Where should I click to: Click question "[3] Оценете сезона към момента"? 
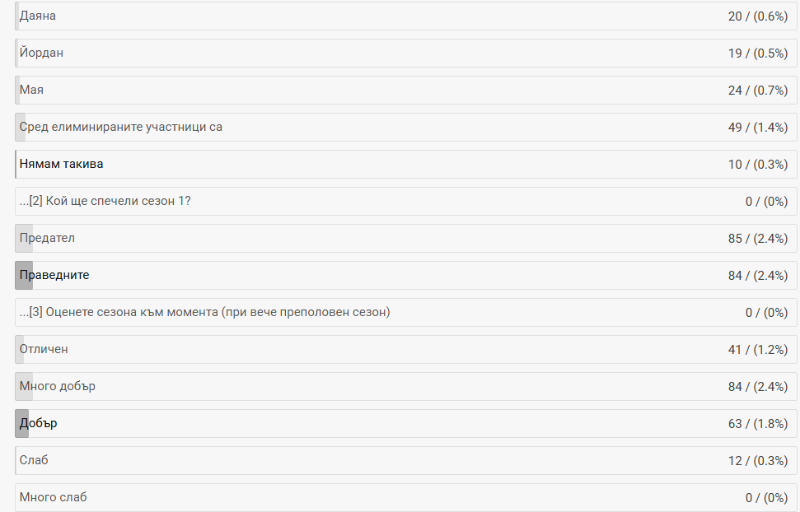pos(204,313)
